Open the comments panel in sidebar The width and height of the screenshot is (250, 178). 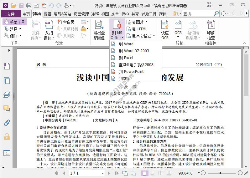(x=7, y=109)
